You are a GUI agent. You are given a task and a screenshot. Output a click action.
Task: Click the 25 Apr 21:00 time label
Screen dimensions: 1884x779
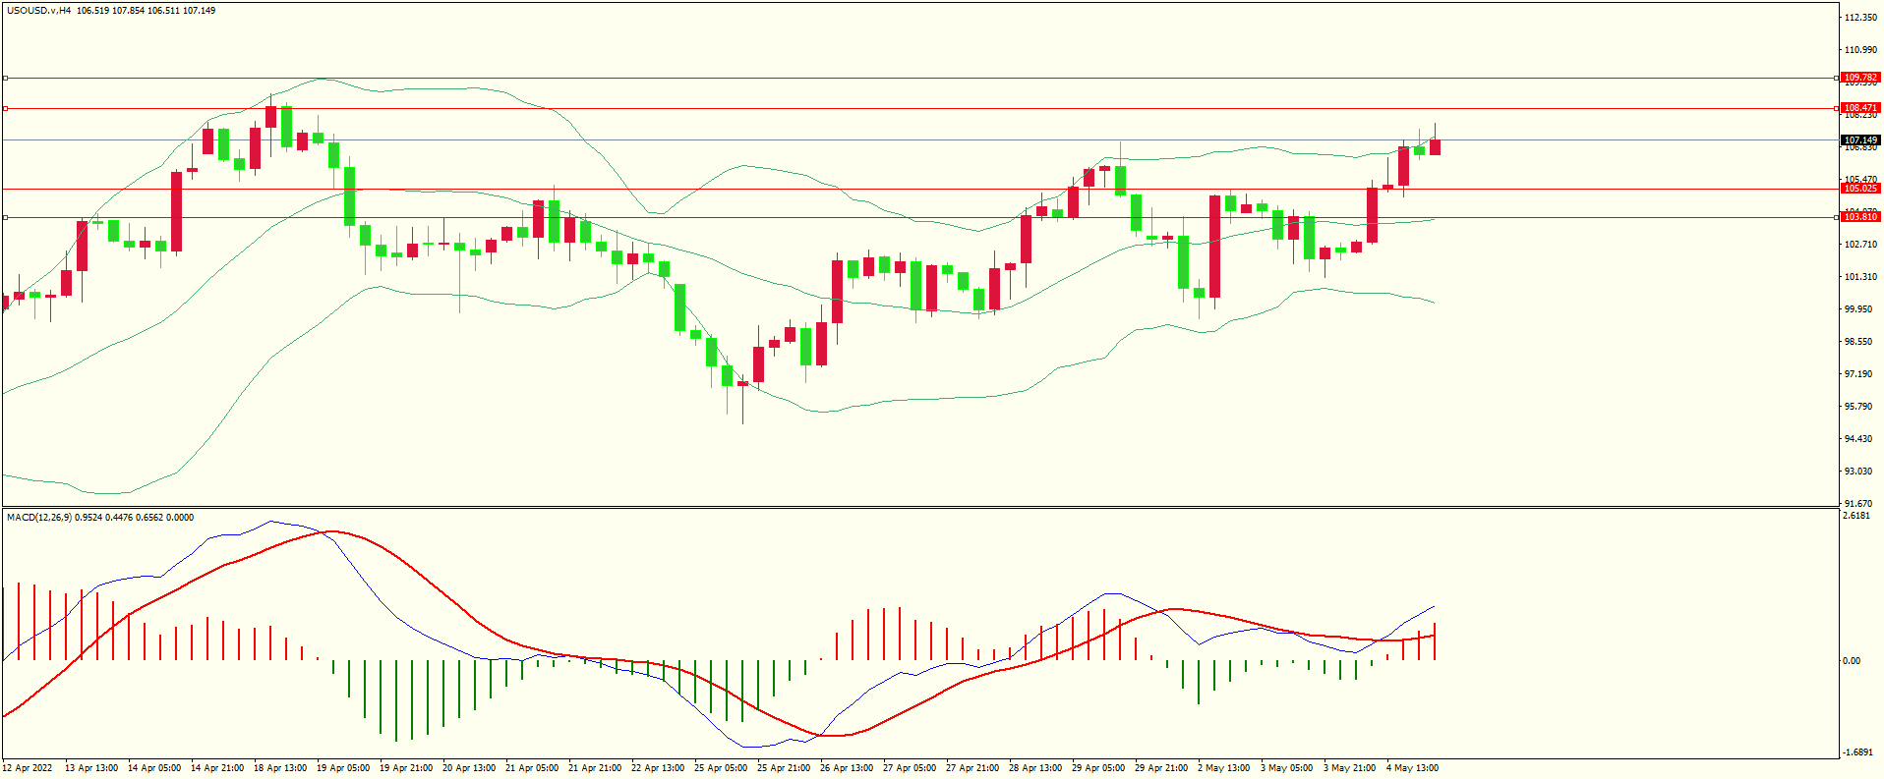(x=784, y=768)
